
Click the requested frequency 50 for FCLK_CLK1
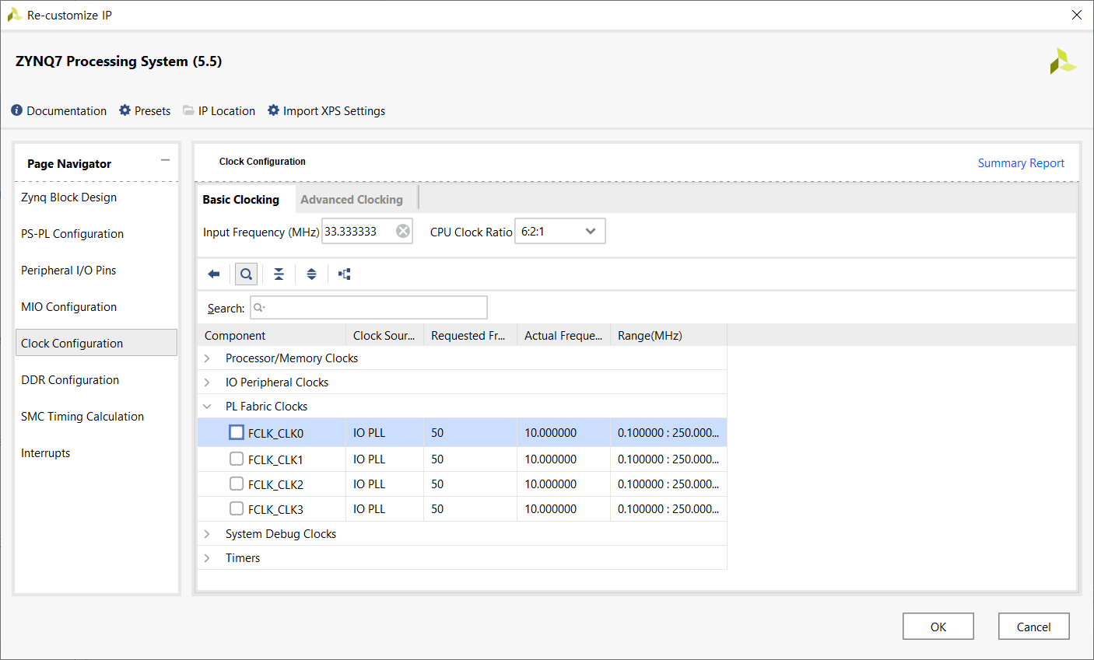tap(470, 459)
